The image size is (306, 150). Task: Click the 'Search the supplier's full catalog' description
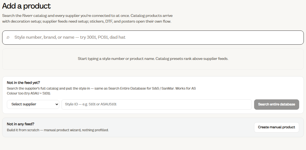[101, 91]
